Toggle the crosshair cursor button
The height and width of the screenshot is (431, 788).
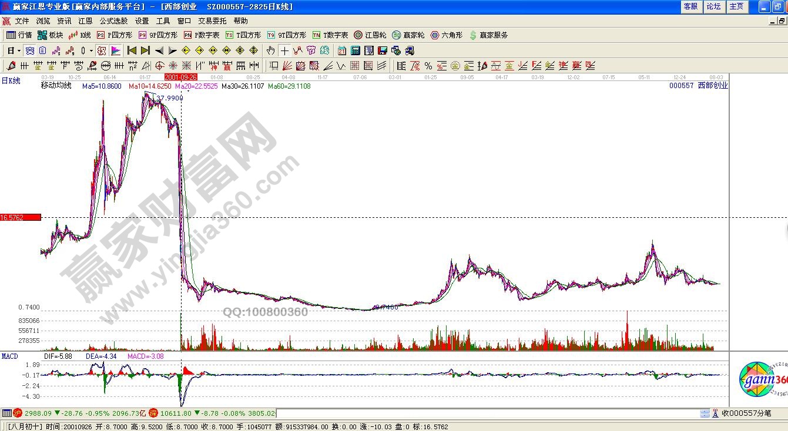[x=284, y=50]
